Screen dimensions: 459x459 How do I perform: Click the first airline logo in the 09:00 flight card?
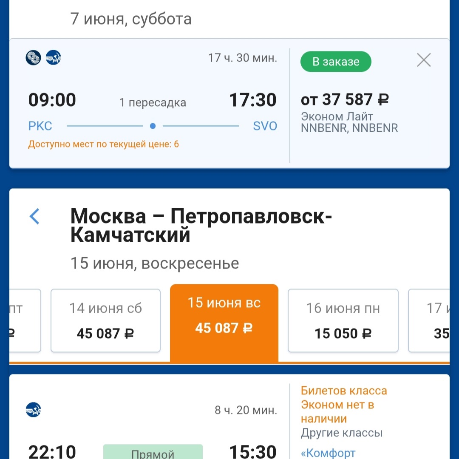33,57
